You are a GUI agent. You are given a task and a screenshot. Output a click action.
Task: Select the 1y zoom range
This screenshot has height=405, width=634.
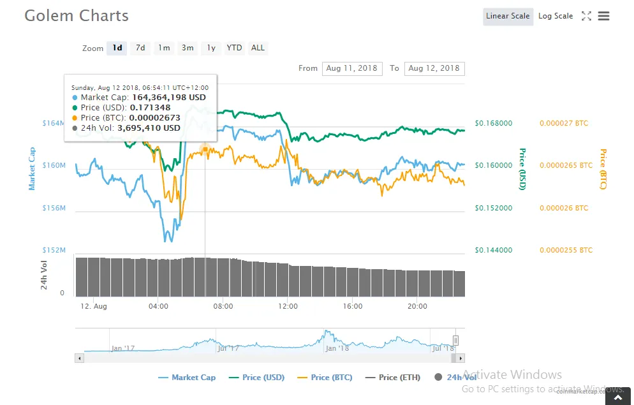(x=211, y=48)
